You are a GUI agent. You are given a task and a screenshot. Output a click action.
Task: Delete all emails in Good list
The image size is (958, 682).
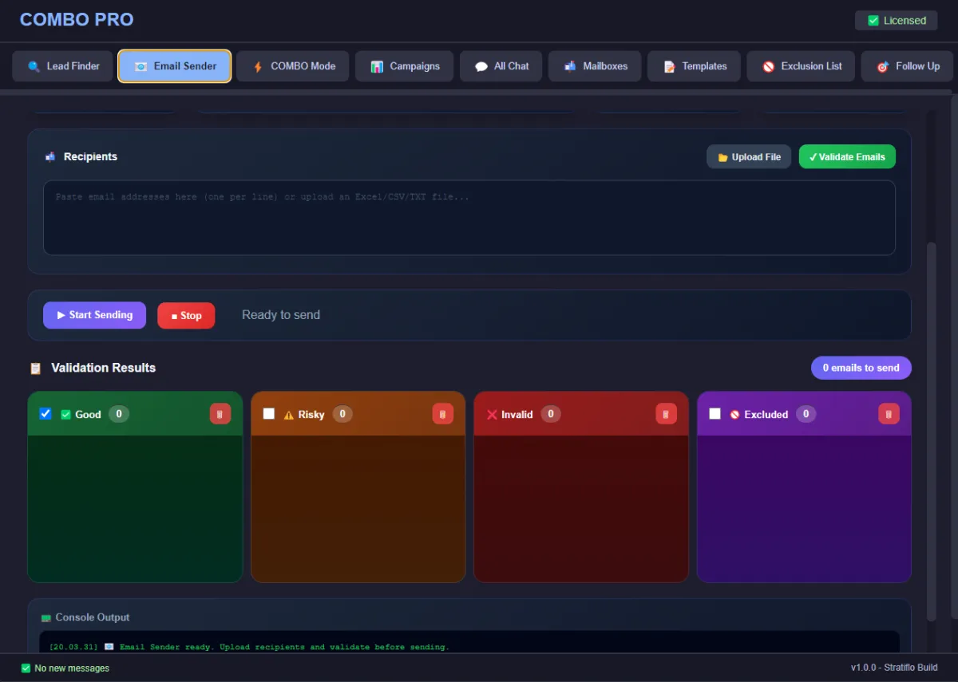pos(220,414)
